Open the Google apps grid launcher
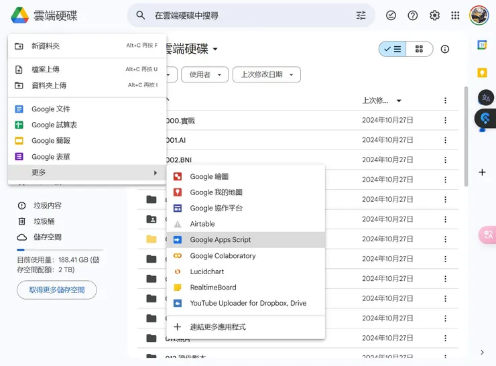 coord(455,15)
